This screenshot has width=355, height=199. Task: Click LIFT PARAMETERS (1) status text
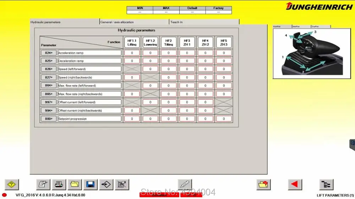click(x=335, y=195)
